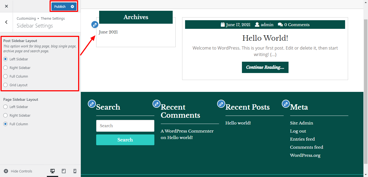Image resolution: width=368 pixels, height=177 pixels.
Task: Click the Meta footer heading
Action: point(299,107)
